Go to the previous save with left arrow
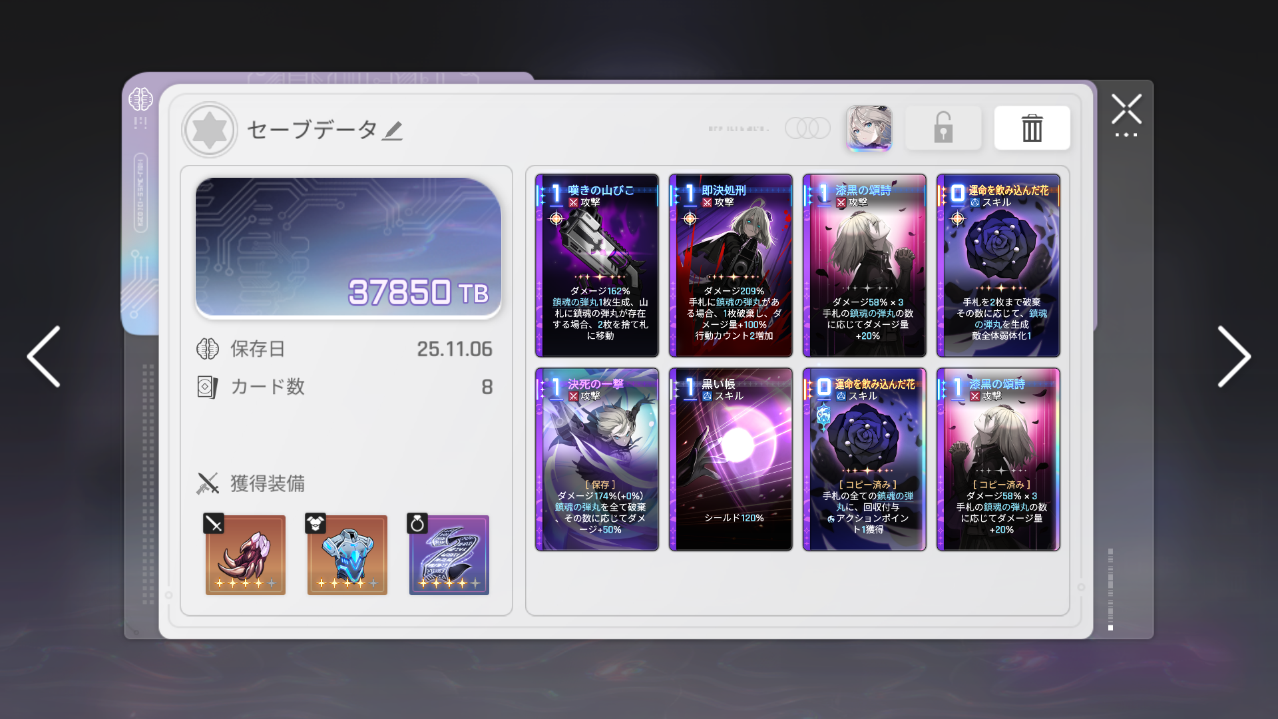The width and height of the screenshot is (1278, 719). pyautogui.click(x=44, y=356)
